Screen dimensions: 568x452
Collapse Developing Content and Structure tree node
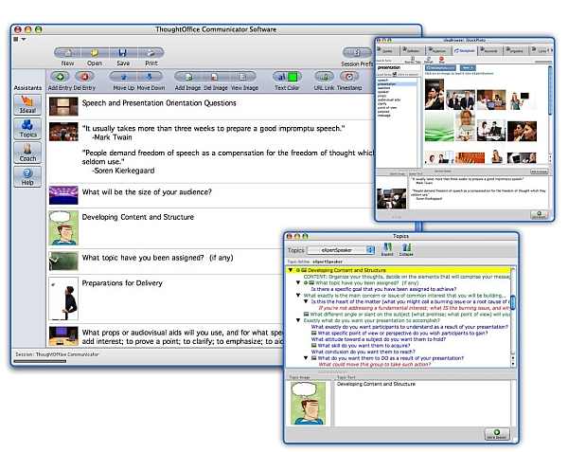coord(291,270)
